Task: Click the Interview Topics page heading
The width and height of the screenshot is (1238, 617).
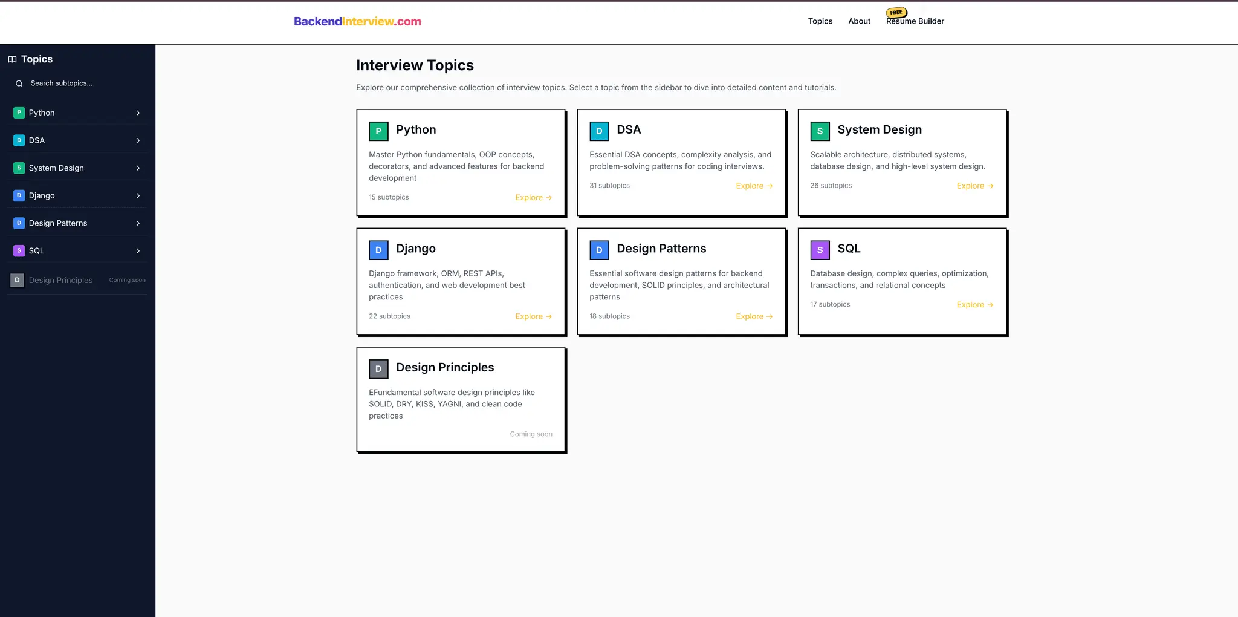Action: 415,65
